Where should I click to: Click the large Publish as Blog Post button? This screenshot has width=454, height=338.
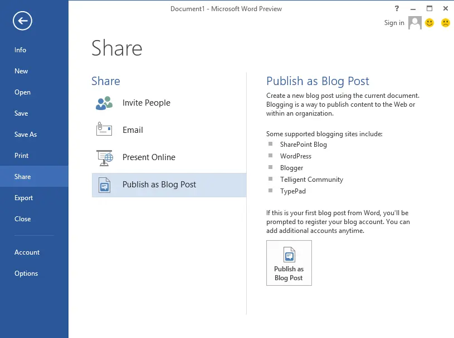289,263
